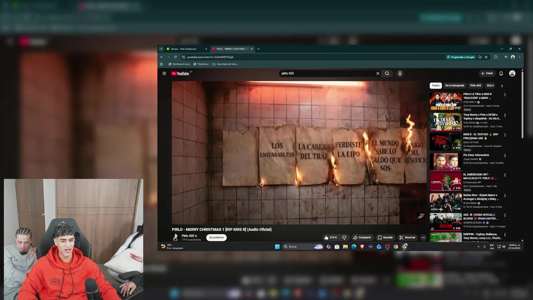Open options for KRIS R - EL TESTIGO video

[x=505, y=135]
